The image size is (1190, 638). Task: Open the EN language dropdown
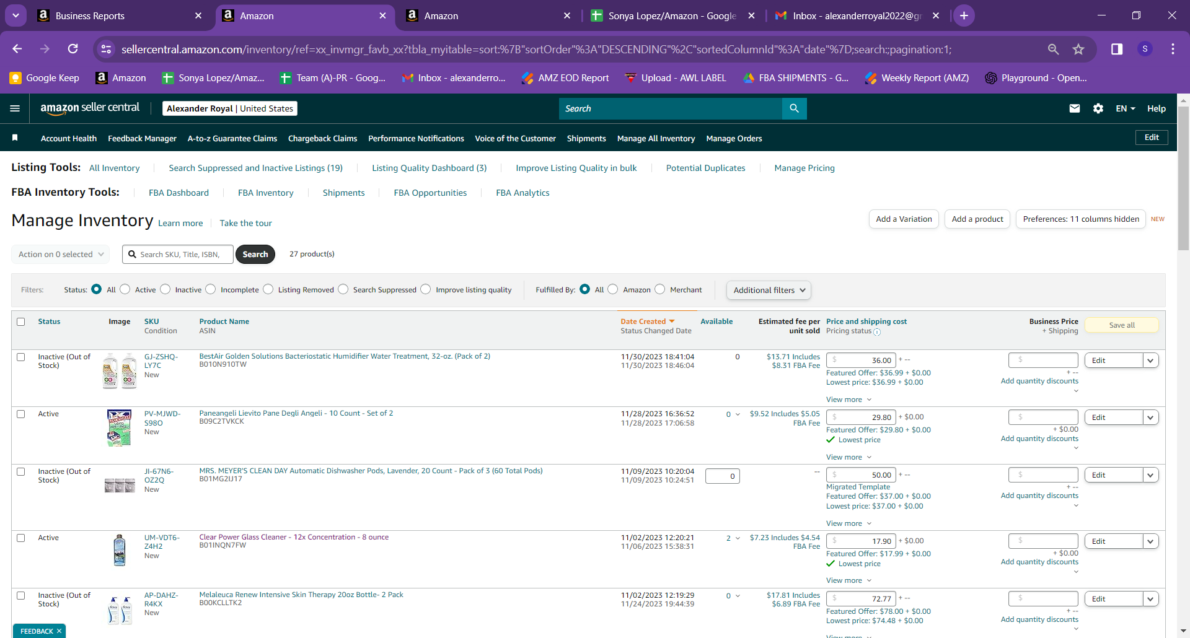pyautogui.click(x=1126, y=108)
